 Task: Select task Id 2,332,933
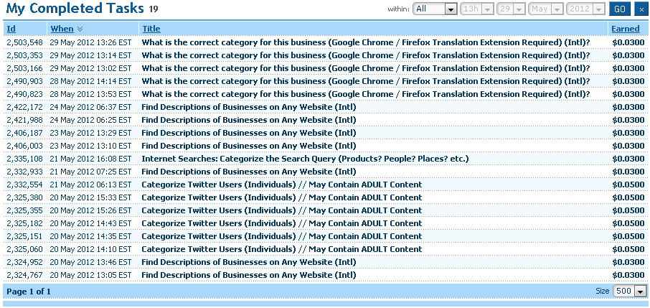24,172
